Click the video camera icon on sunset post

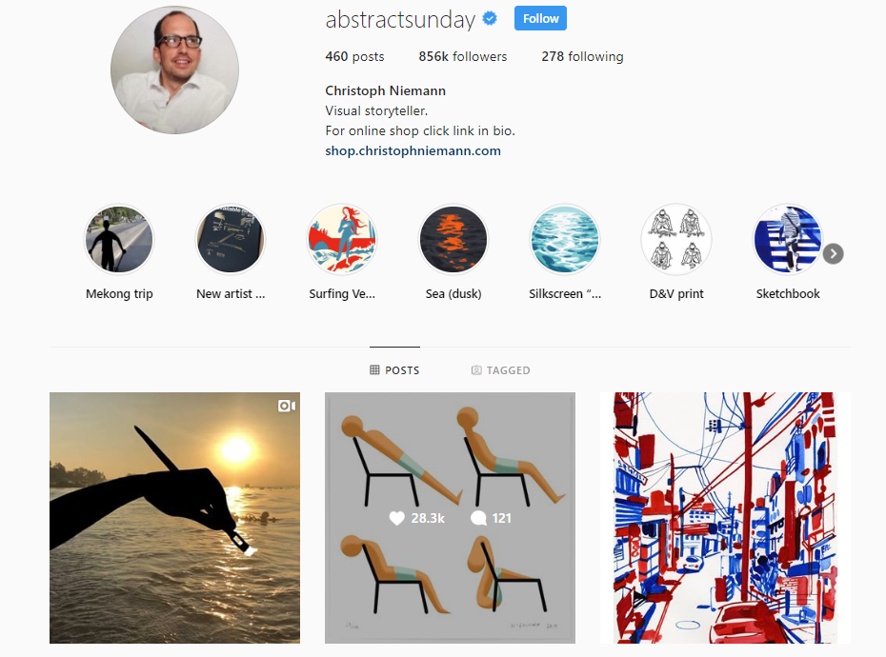[x=287, y=406]
